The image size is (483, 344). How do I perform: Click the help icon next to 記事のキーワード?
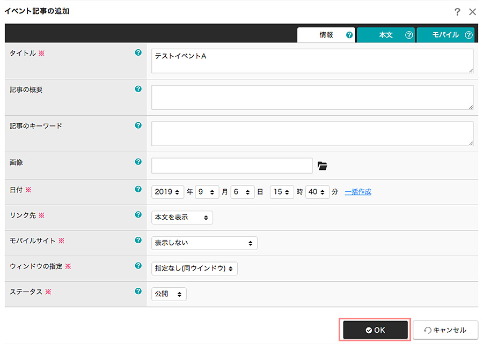click(x=138, y=125)
